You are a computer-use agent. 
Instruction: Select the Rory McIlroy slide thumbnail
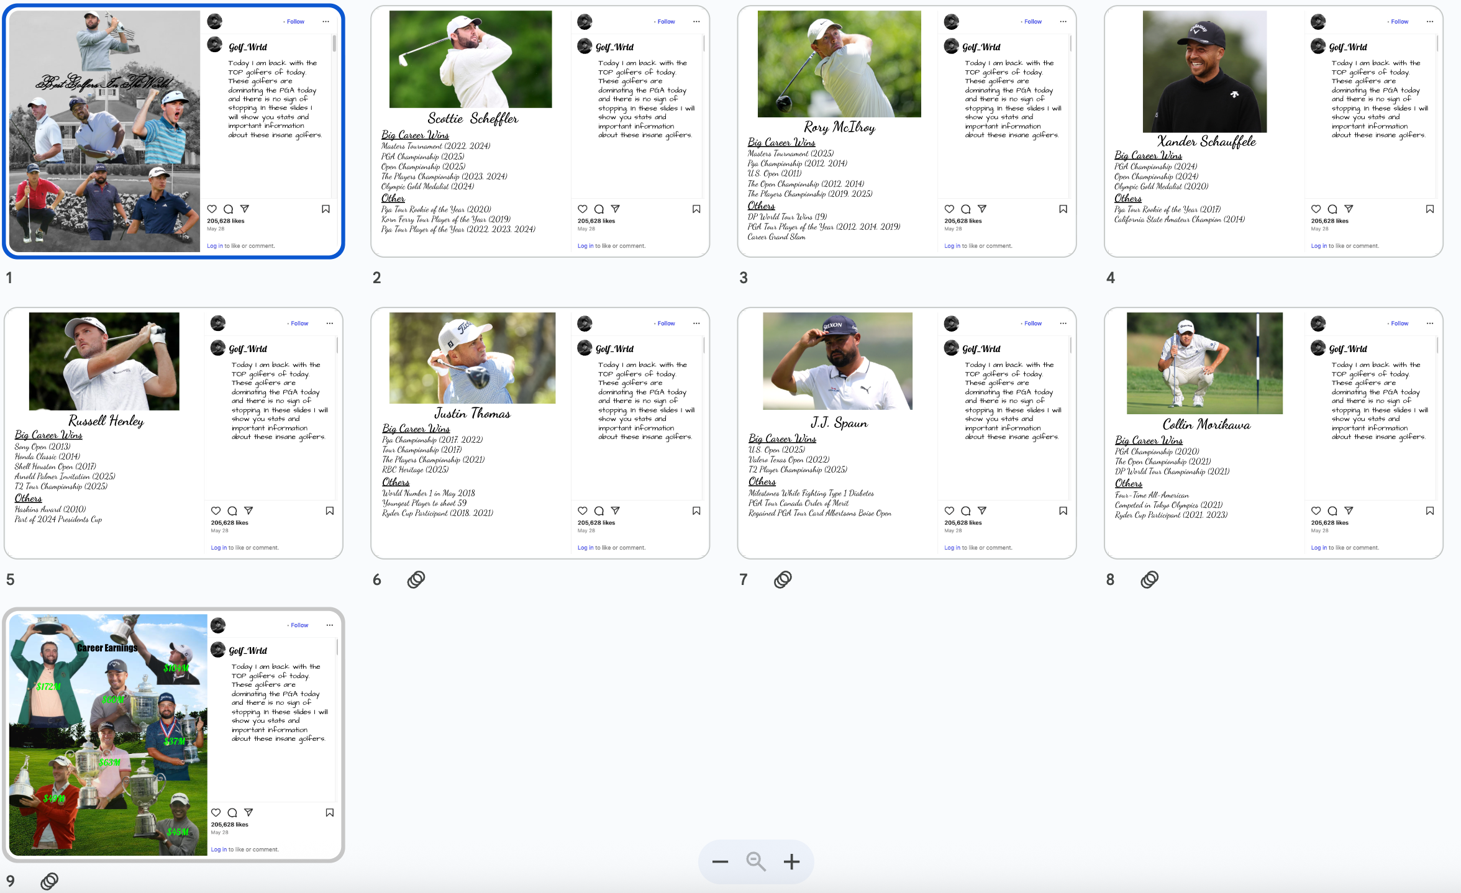pyautogui.click(x=906, y=132)
